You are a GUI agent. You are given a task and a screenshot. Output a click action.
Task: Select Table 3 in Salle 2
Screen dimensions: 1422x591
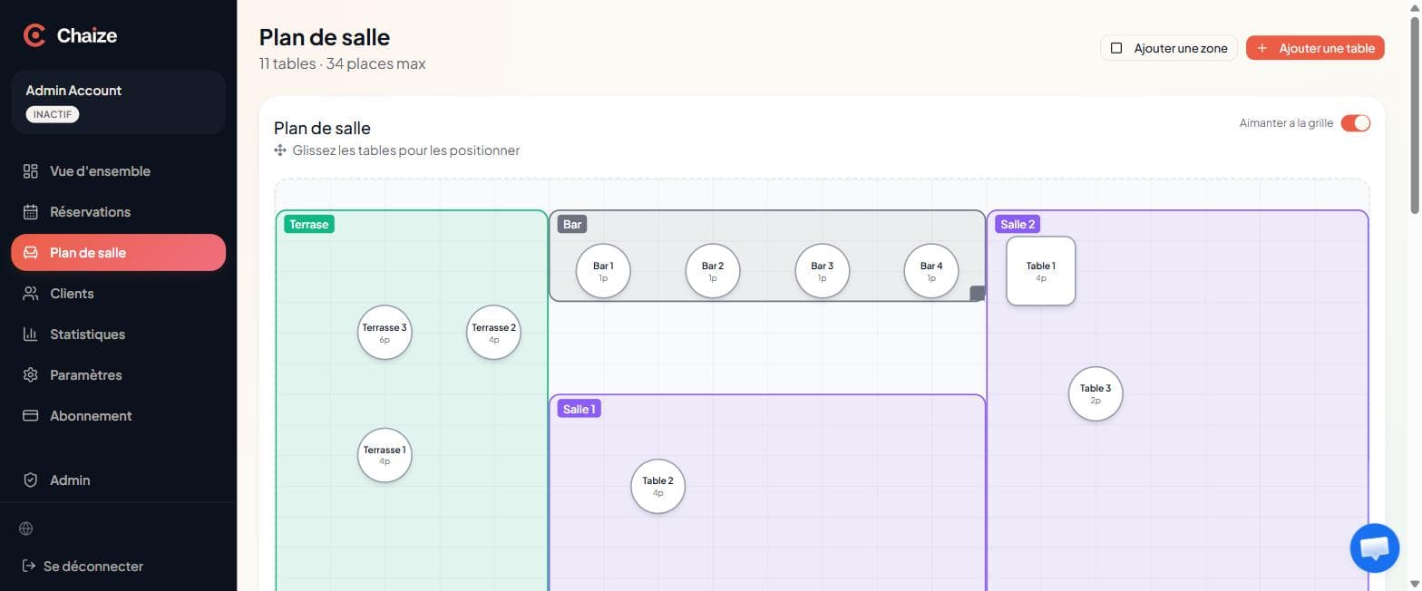point(1096,393)
